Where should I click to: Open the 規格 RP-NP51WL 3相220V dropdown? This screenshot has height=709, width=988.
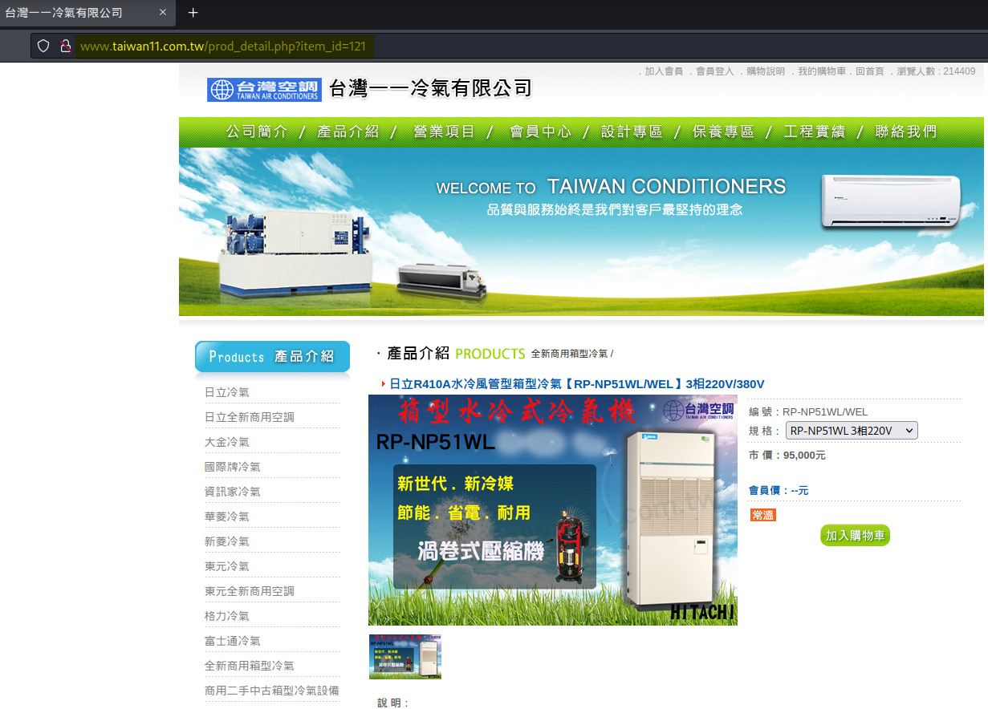click(852, 431)
